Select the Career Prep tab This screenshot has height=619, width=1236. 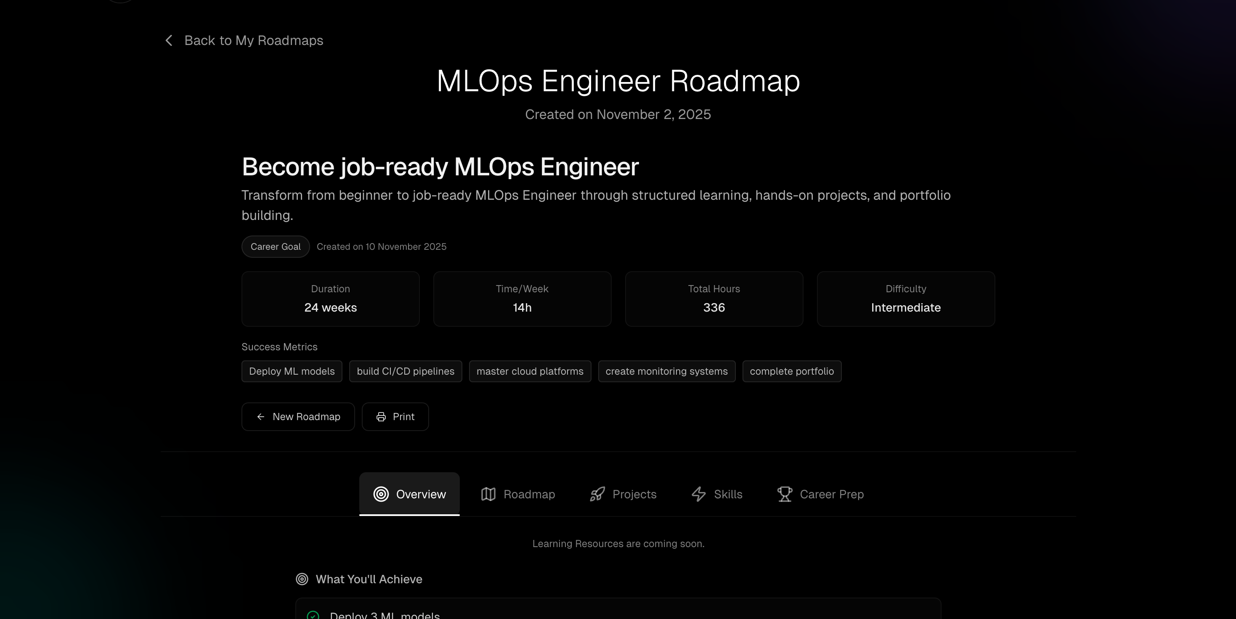coord(820,495)
